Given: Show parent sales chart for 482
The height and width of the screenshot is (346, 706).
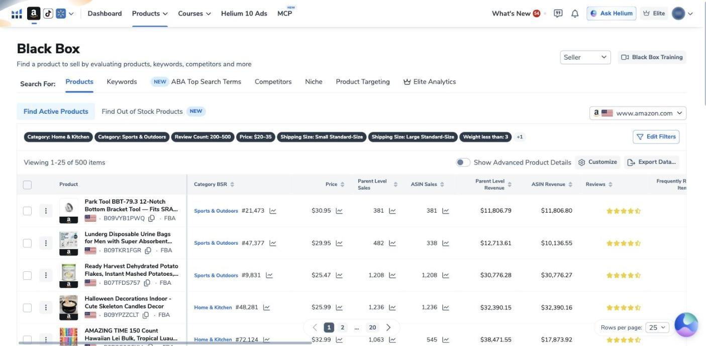Looking at the screenshot, I should [x=392, y=243].
